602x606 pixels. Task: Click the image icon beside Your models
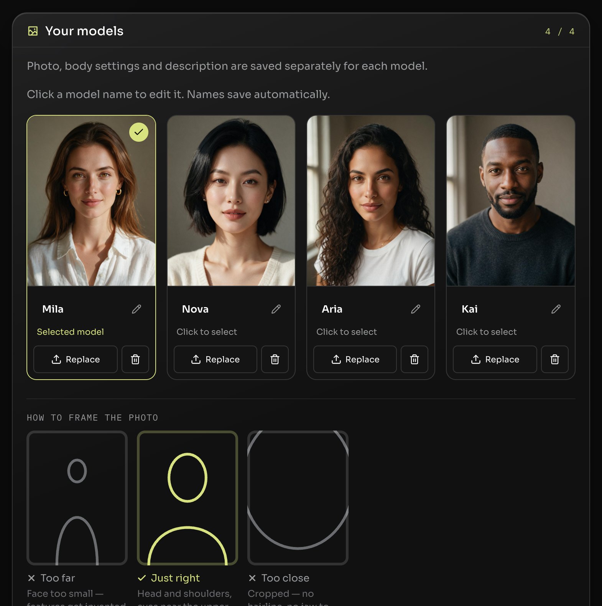point(33,31)
